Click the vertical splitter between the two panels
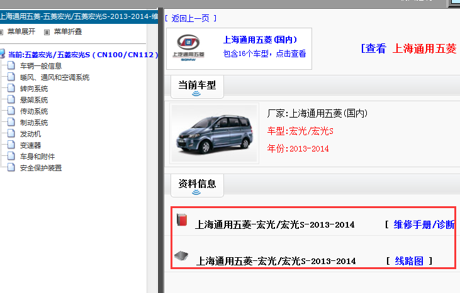Image resolution: width=460 pixels, height=293 pixels. 160,151
